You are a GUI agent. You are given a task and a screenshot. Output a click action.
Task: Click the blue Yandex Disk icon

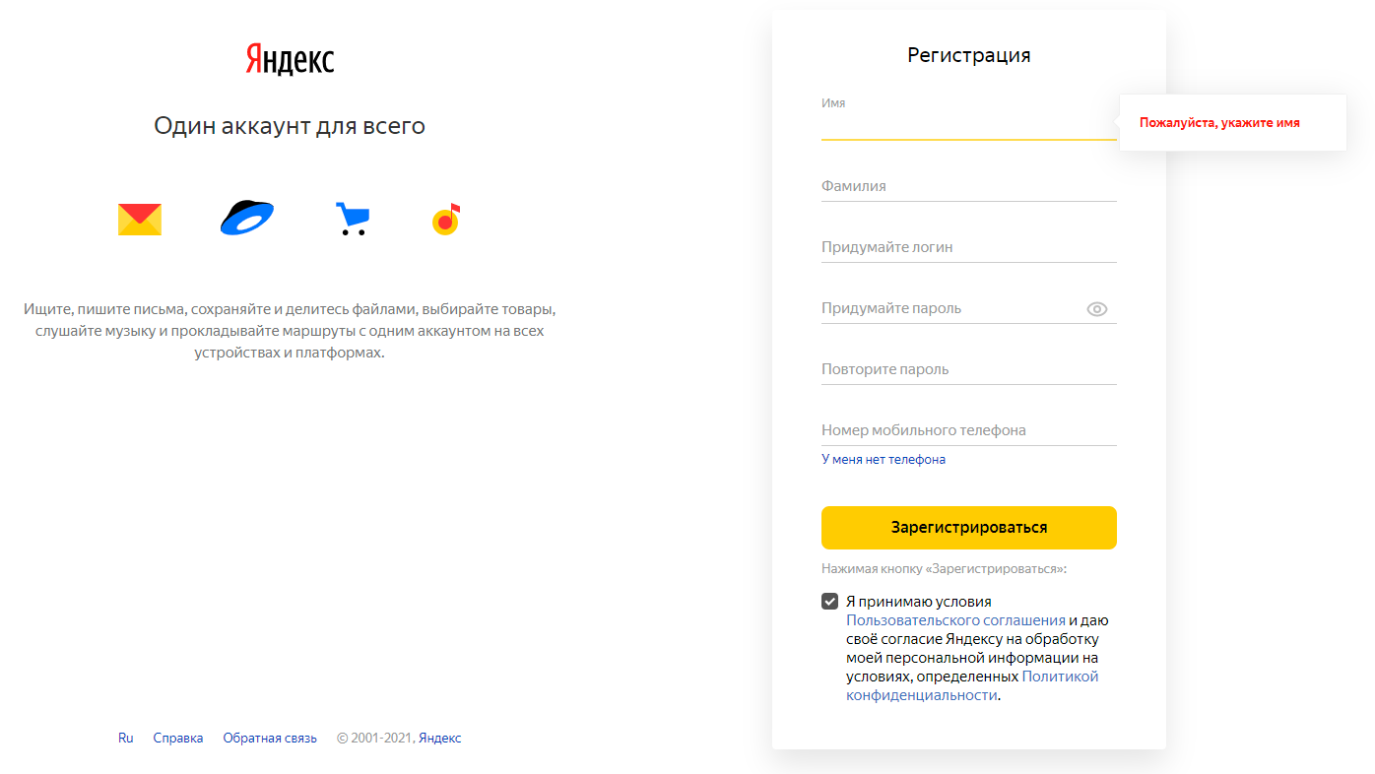246,218
